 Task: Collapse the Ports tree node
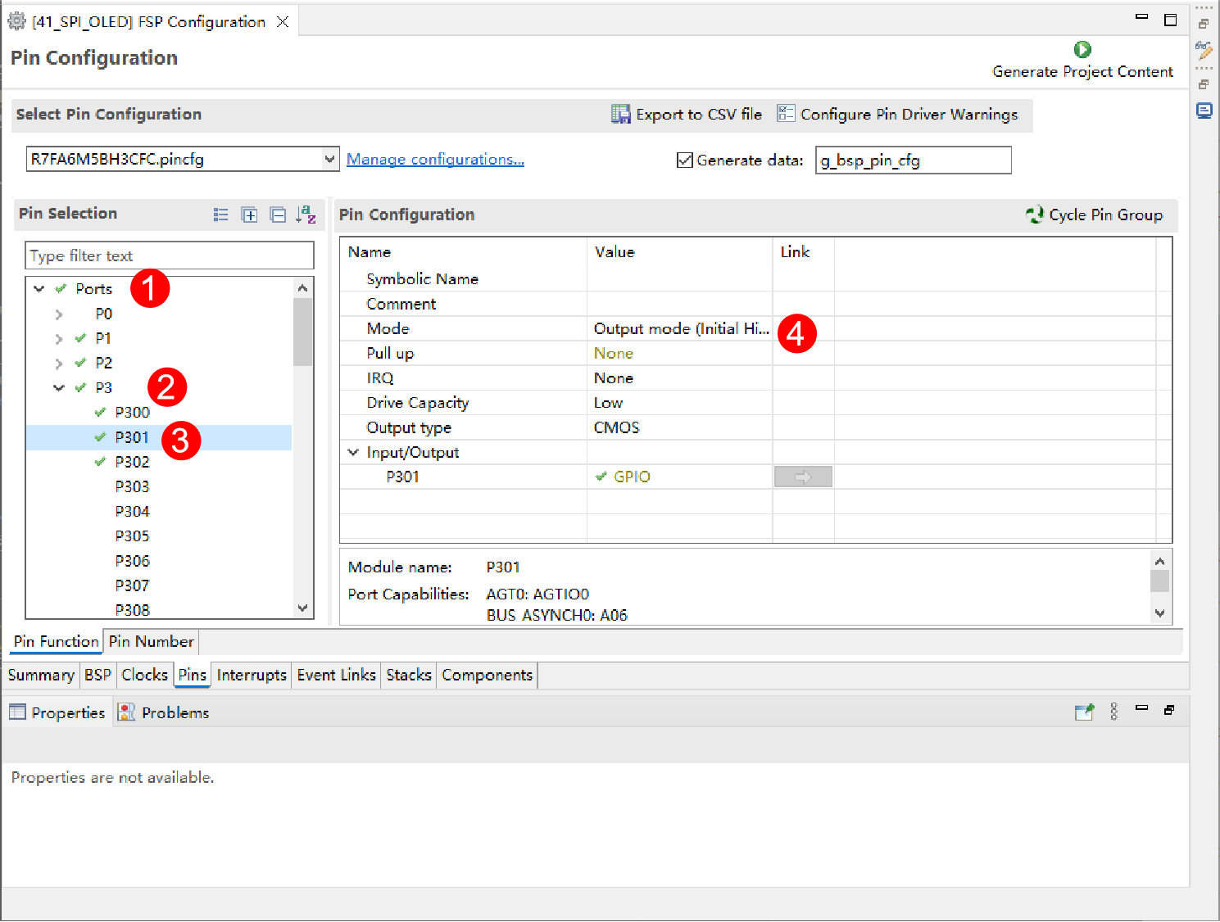(39, 289)
